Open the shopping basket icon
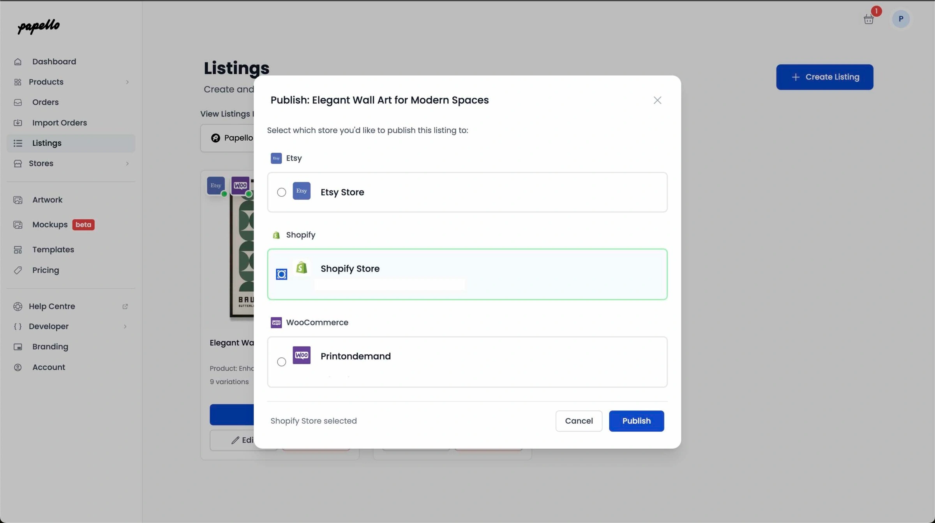 868,19
